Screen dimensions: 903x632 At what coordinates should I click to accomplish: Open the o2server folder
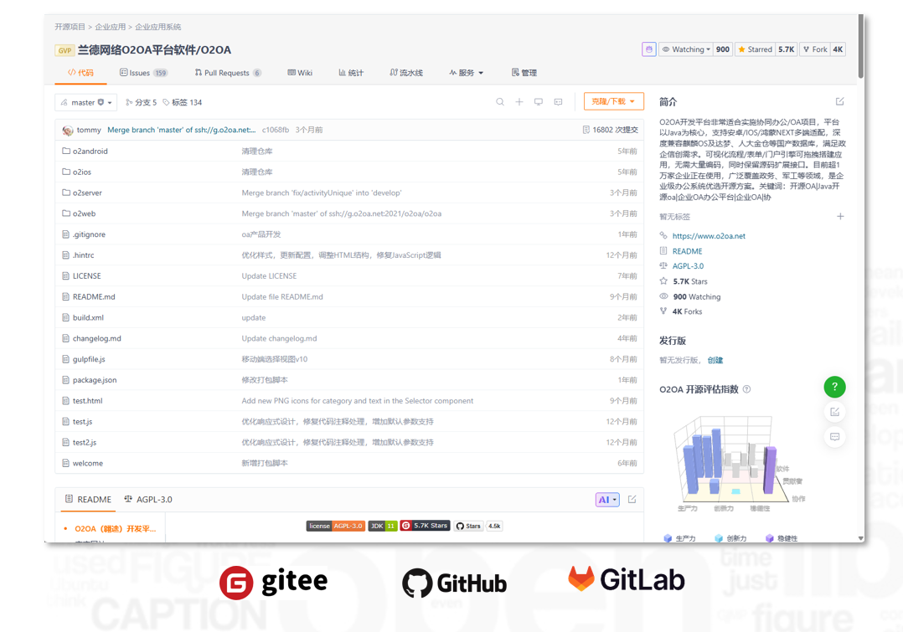(87, 193)
